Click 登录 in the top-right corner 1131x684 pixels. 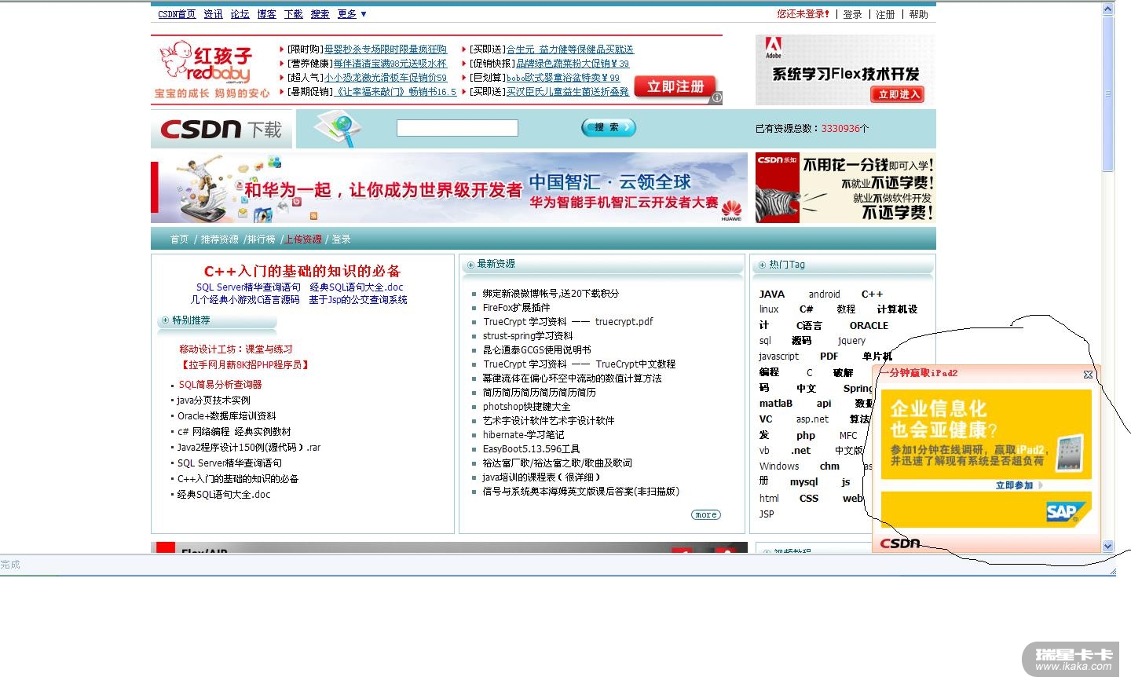click(852, 14)
